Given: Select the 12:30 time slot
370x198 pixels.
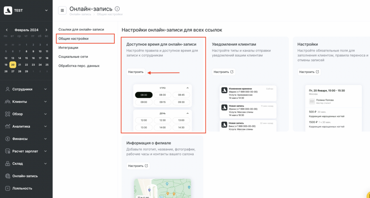Looking at the screenshot, I should [x=162, y=120].
